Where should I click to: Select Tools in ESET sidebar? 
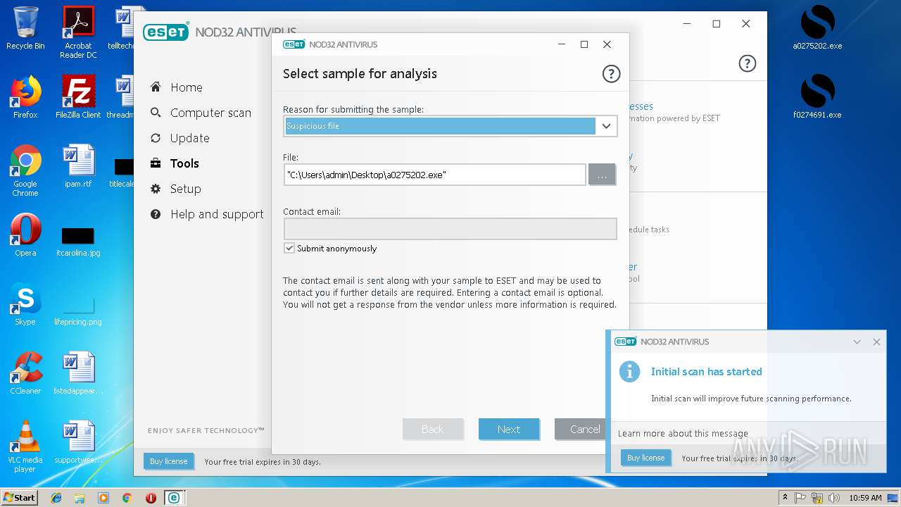184,163
